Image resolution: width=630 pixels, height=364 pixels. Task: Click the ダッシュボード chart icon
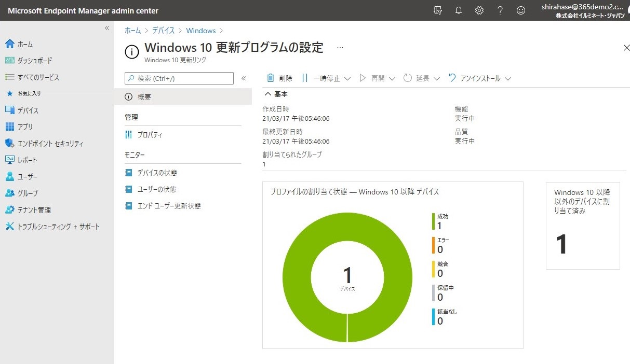click(9, 61)
